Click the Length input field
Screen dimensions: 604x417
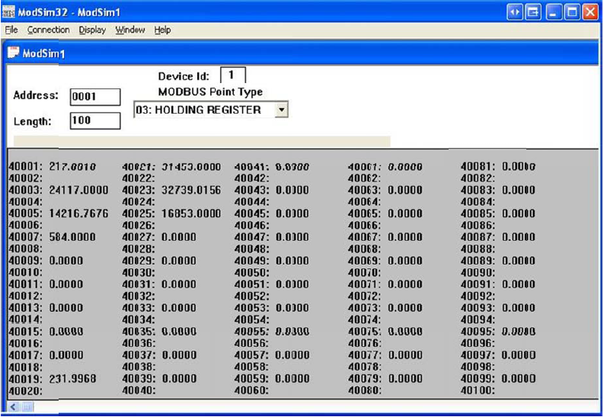(x=95, y=120)
